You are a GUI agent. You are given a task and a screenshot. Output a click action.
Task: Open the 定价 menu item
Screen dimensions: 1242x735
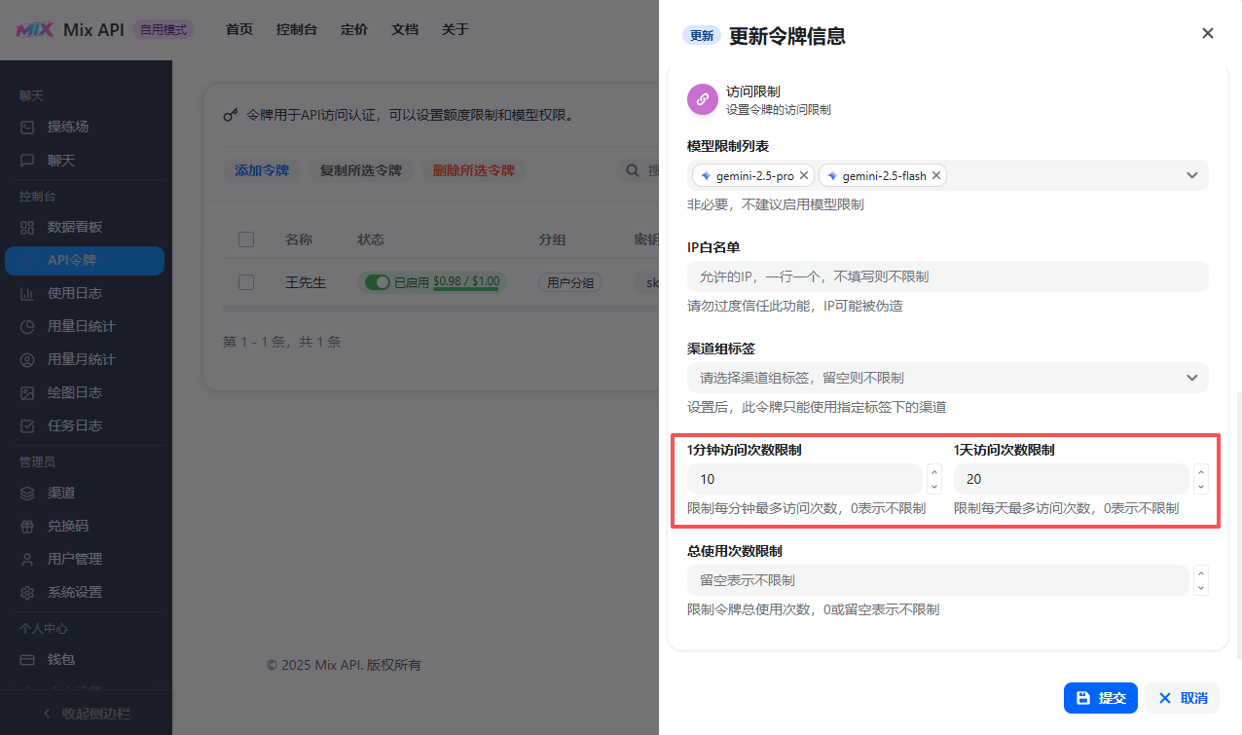[354, 29]
